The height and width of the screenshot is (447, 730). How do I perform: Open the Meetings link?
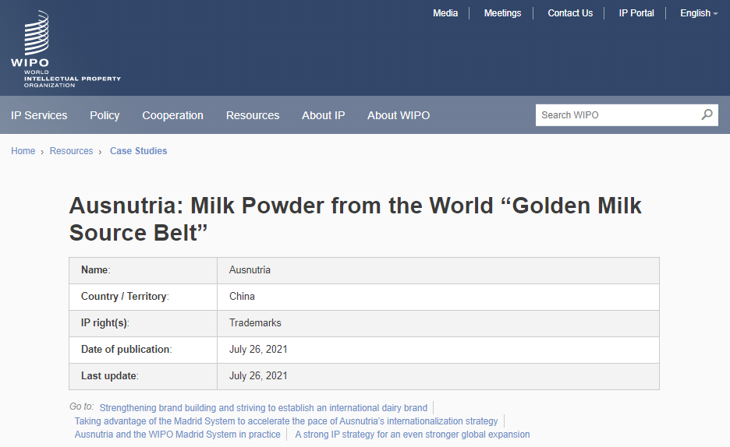(502, 13)
